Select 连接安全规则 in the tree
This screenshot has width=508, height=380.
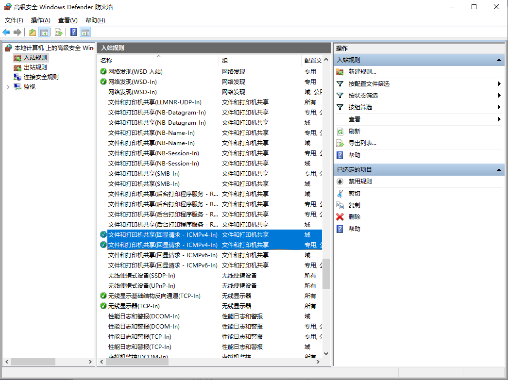pos(41,77)
